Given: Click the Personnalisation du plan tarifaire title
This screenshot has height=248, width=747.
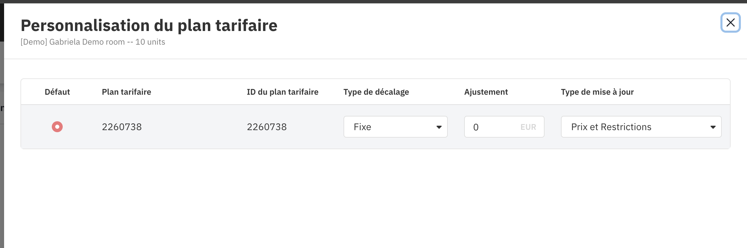Looking at the screenshot, I should point(149,26).
